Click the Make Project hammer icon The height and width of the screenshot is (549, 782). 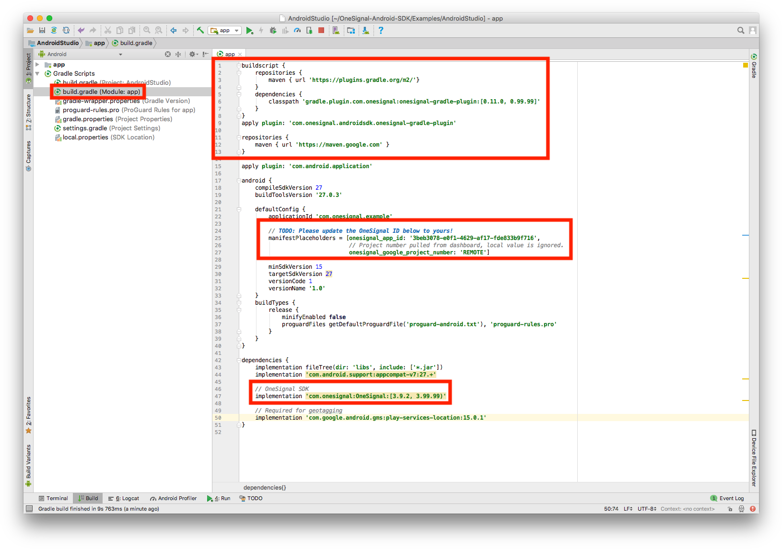(200, 31)
